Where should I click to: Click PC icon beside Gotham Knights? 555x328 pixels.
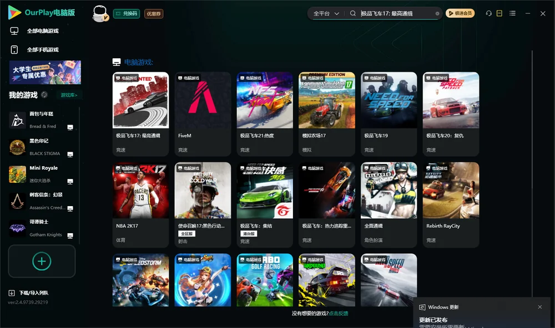[x=70, y=236]
